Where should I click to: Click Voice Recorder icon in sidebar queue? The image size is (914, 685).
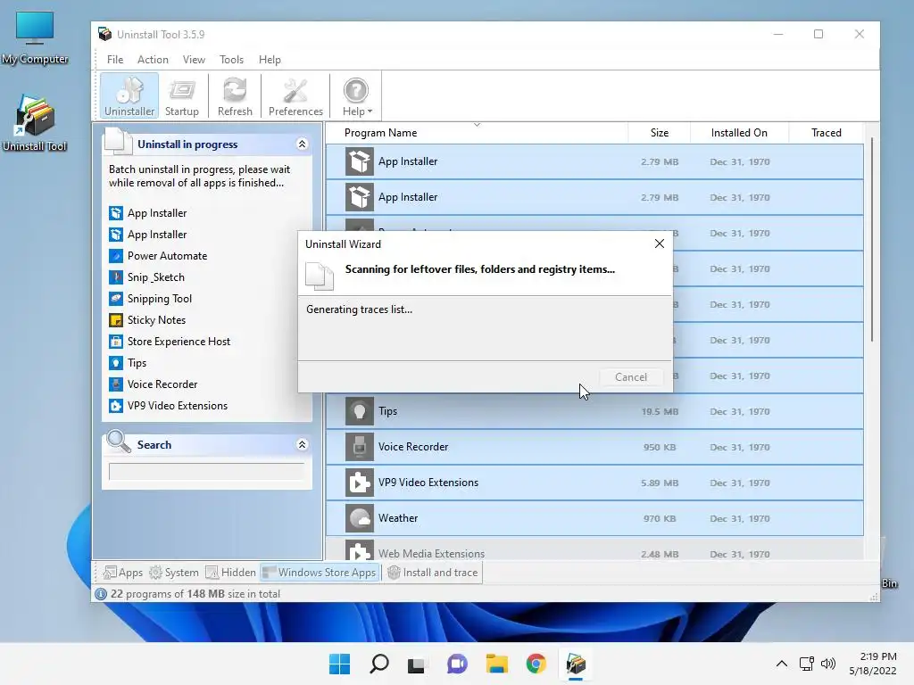point(116,384)
